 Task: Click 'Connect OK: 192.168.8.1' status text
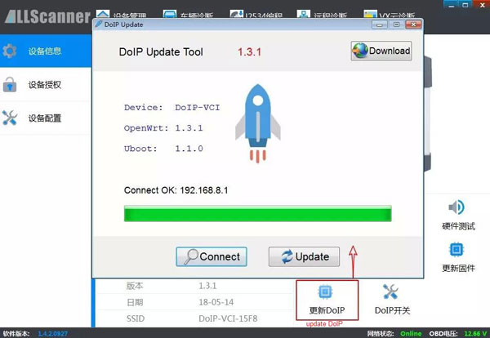tap(176, 190)
